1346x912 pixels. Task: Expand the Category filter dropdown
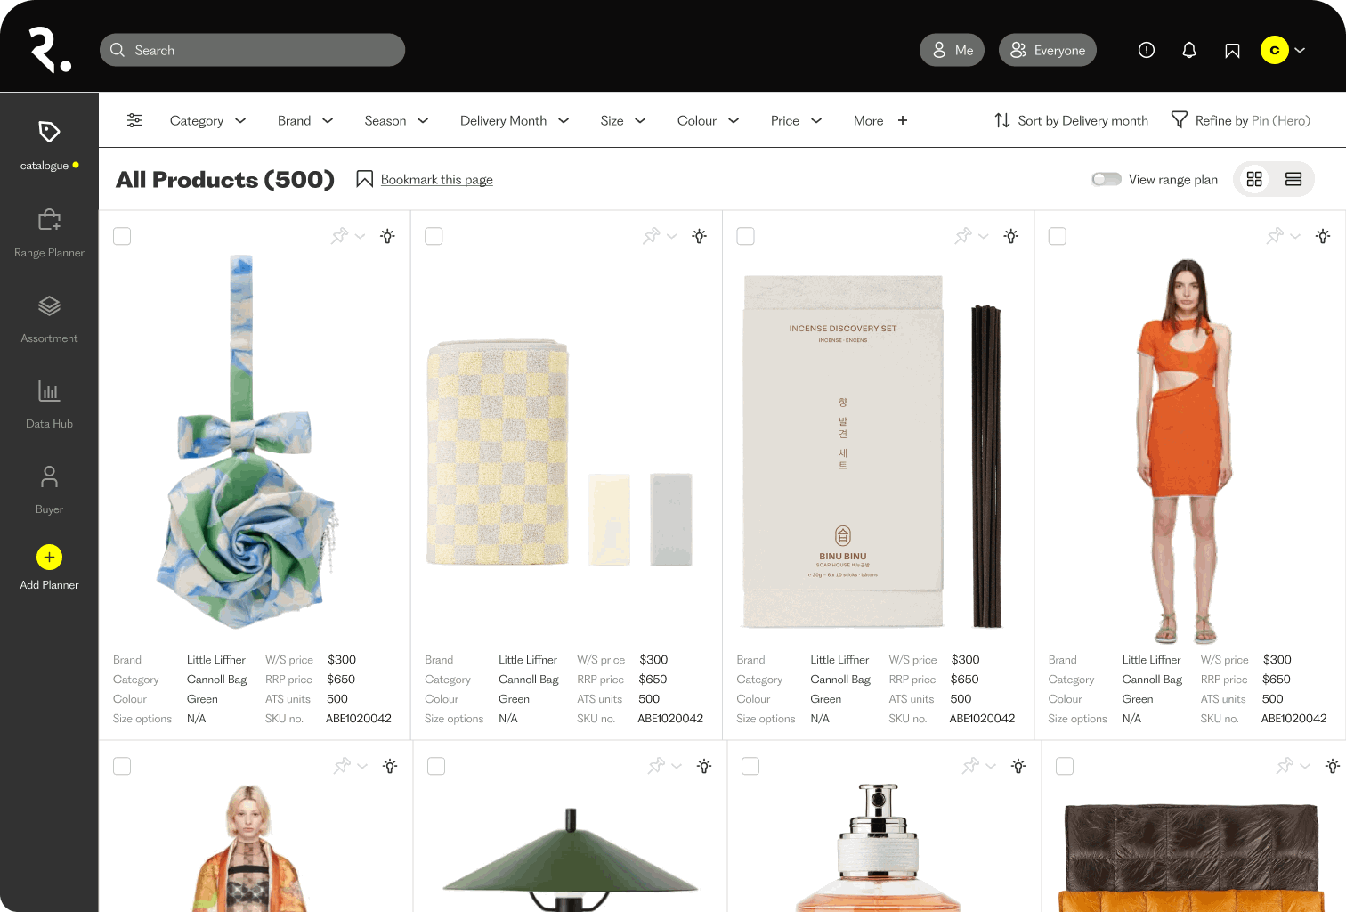pos(207,120)
